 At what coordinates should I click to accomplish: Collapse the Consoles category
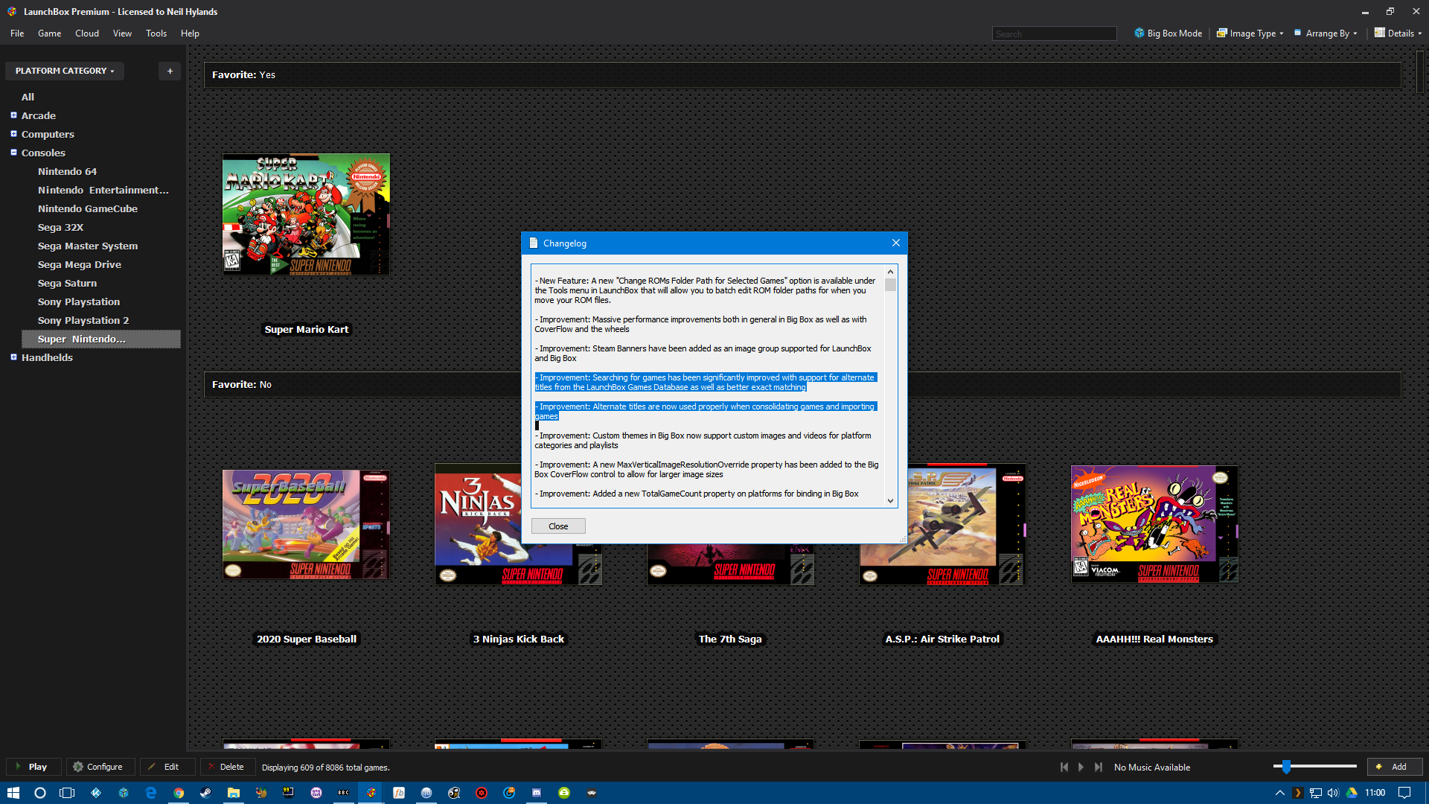point(13,153)
